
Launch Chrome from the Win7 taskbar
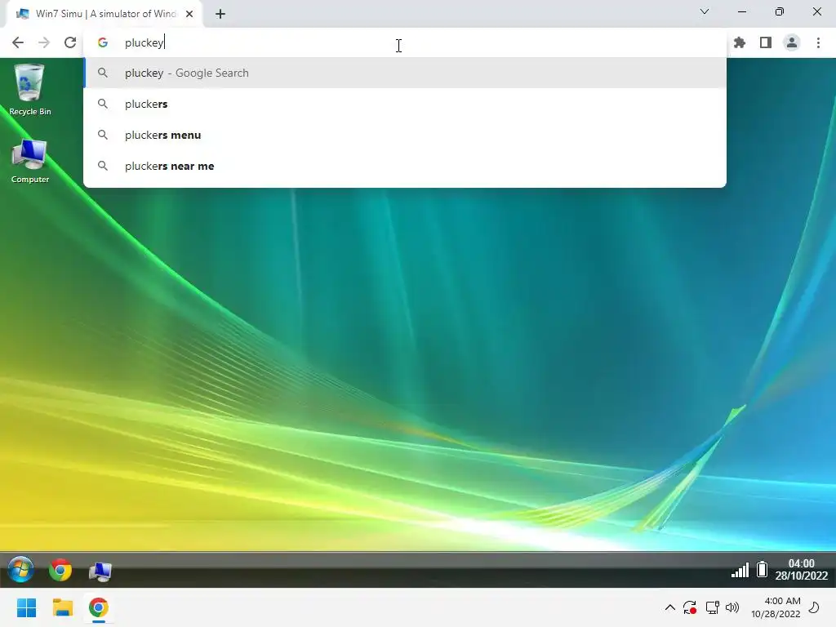pos(60,571)
